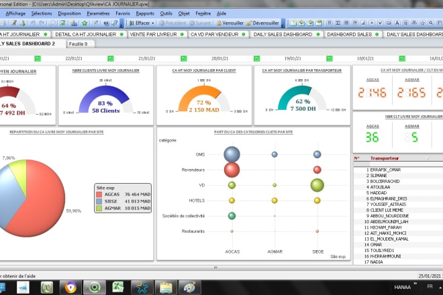Click the Suivant button
Screen dimensions: 443x295
coord(200,23)
